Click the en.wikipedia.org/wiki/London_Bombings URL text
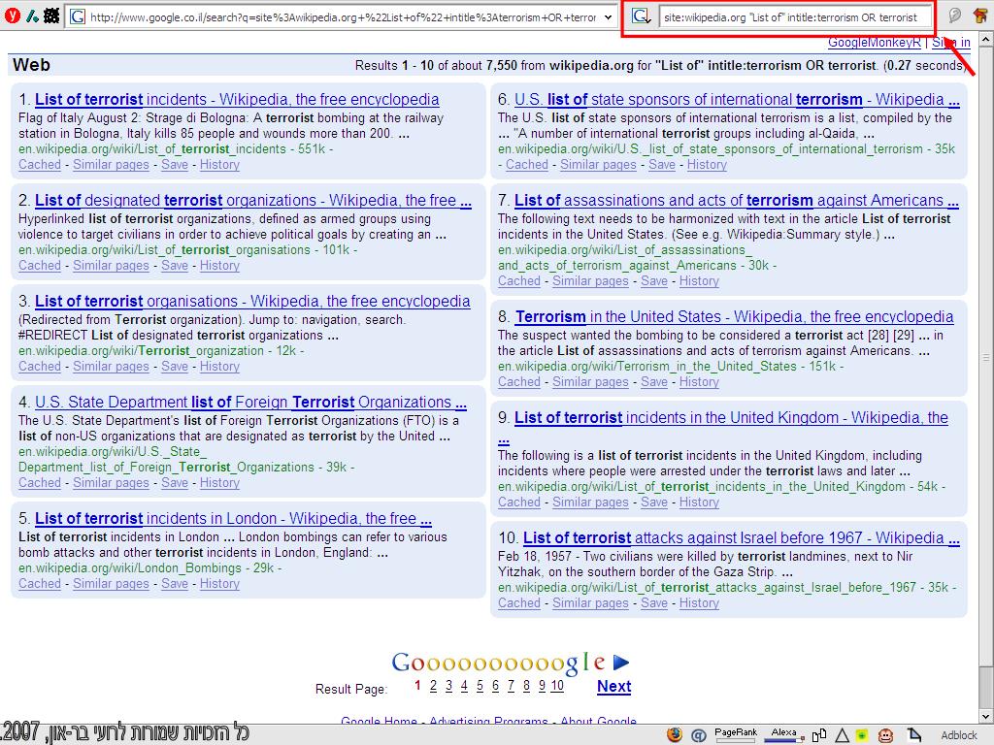Screen dimensions: 994x745 [x=130, y=568]
